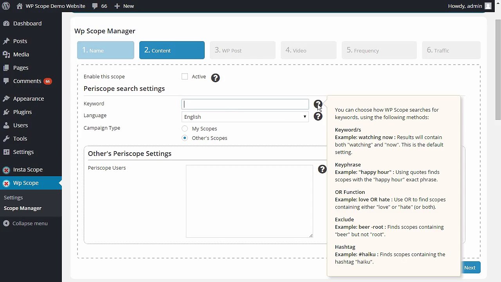Enable the Active scope checkbox
The height and width of the screenshot is (282, 501).
185,77
